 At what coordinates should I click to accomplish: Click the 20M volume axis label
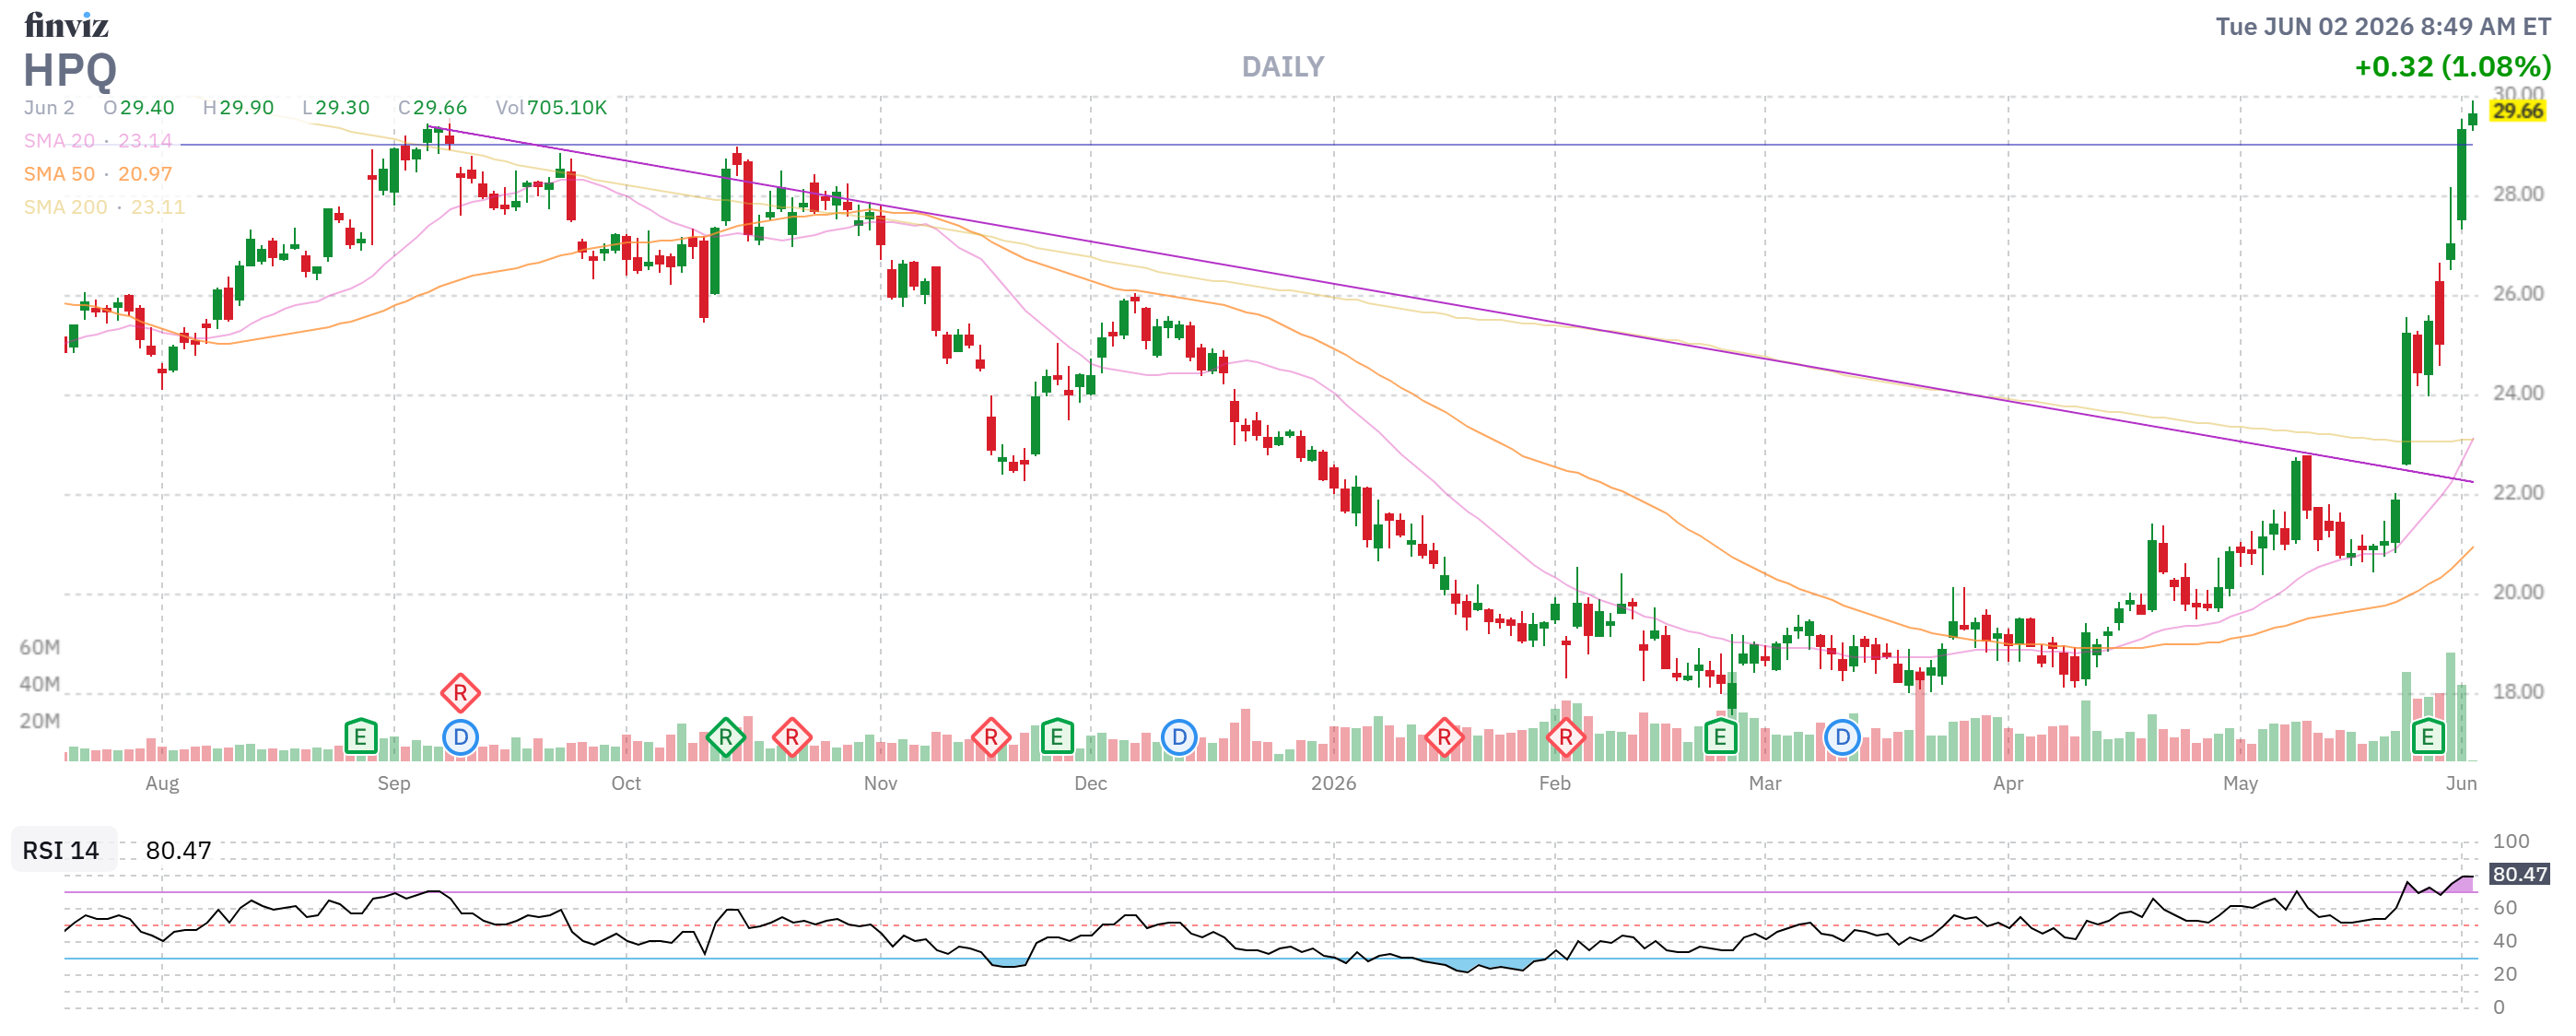tap(40, 721)
